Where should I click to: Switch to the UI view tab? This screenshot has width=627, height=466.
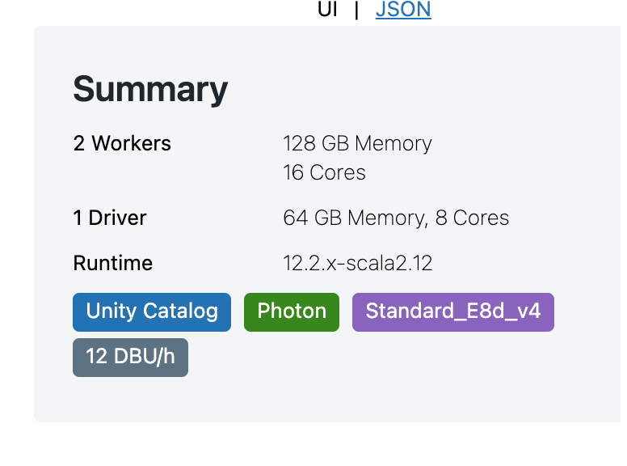pos(327,10)
